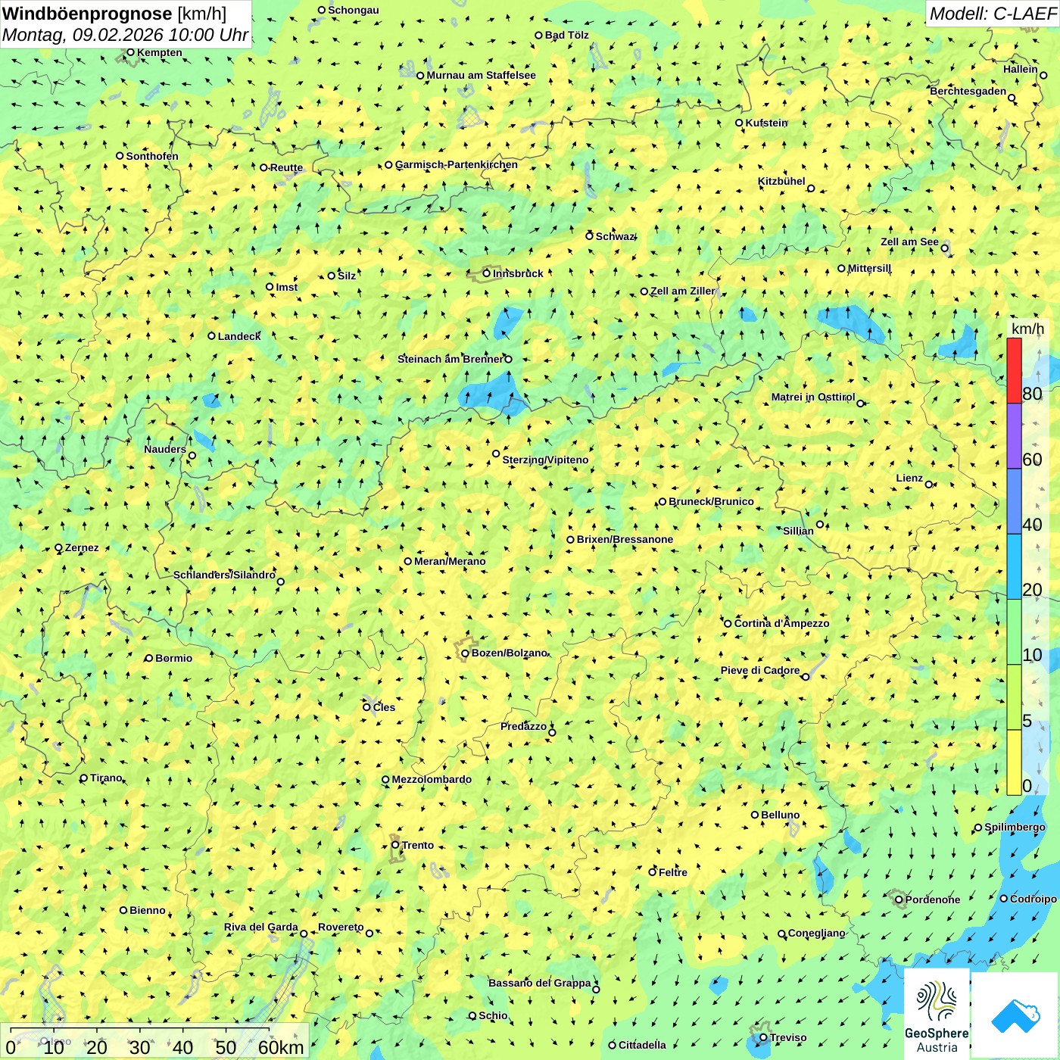
Task: Click the Kufstein label
Action: click(x=766, y=123)
